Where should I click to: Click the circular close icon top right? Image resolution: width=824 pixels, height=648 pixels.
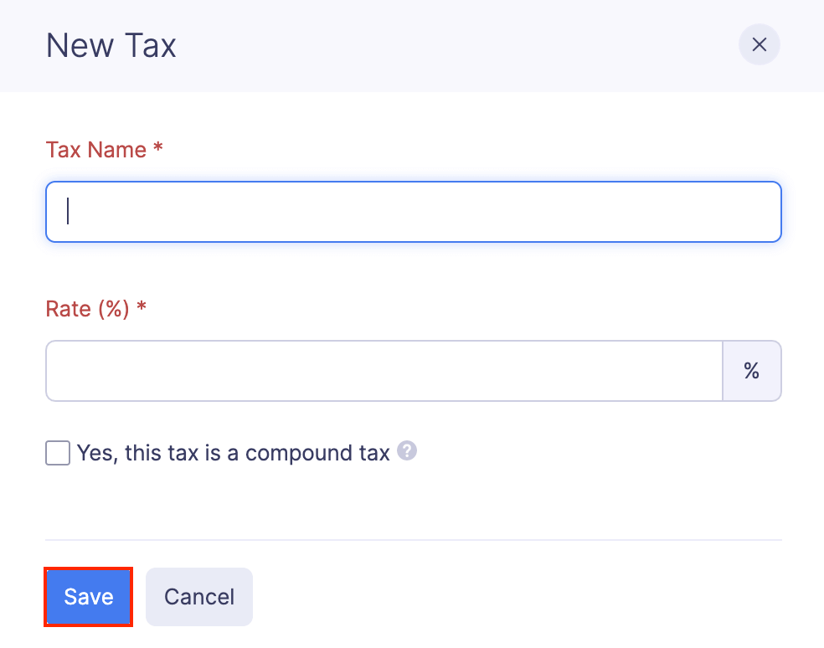(x=759, y=44)
